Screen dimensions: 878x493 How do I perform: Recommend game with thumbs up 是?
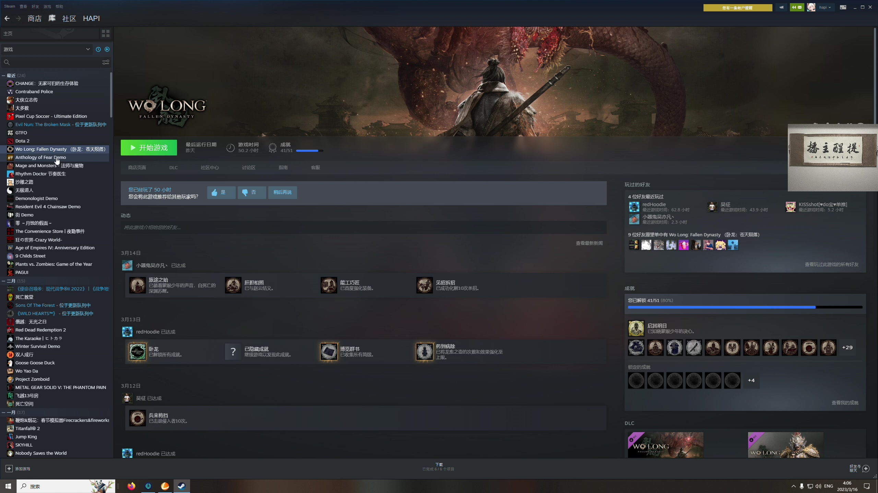click(221, 192)
